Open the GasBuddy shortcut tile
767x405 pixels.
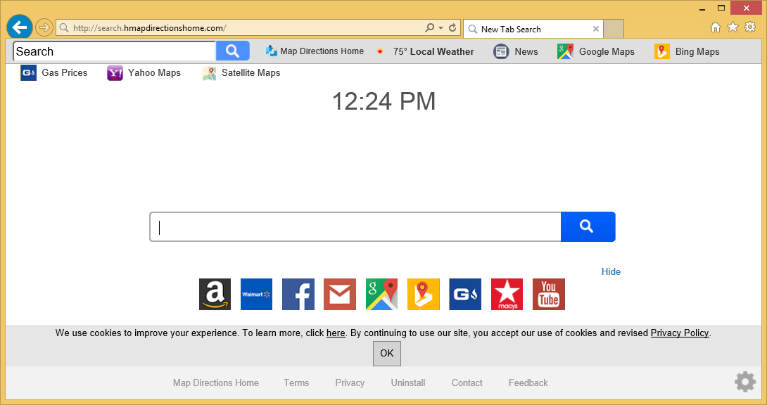coord(465,294)
